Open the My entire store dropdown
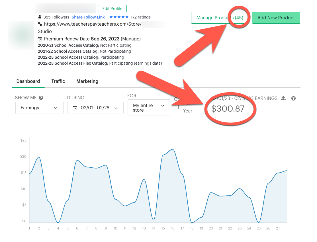This screenshot has height=242, width=317. pyautogui.click(x=149, y=108)
